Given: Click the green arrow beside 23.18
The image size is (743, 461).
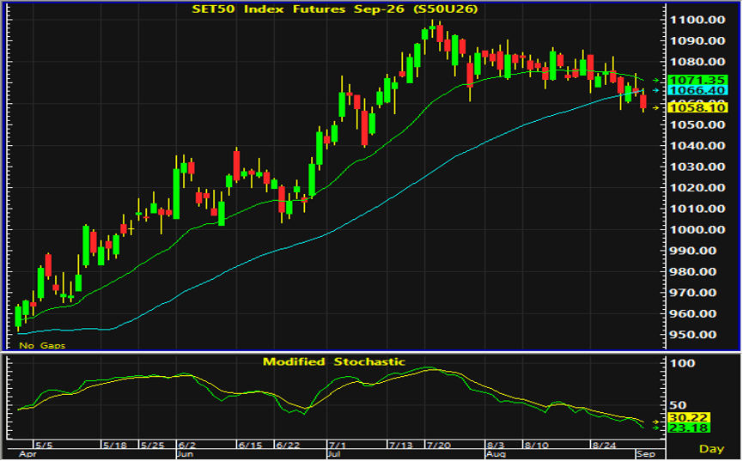Looking at the screenshot, I should pyautogui.click(x=655, y=428).
